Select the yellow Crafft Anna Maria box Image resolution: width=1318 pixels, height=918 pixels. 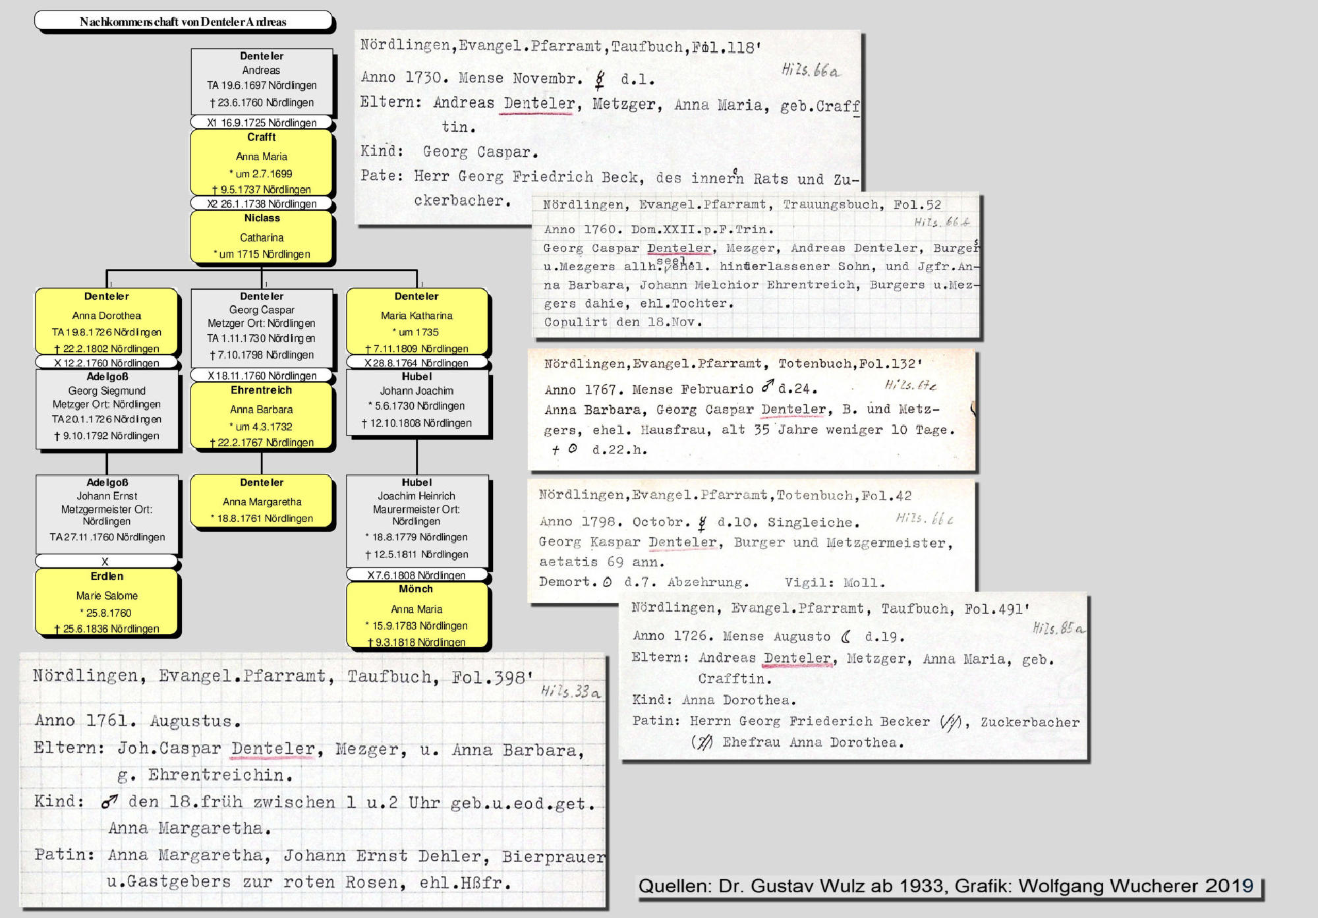pos(262,162)
